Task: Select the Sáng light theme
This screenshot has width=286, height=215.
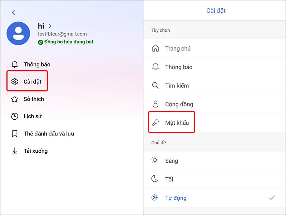Action: (215, 161)
